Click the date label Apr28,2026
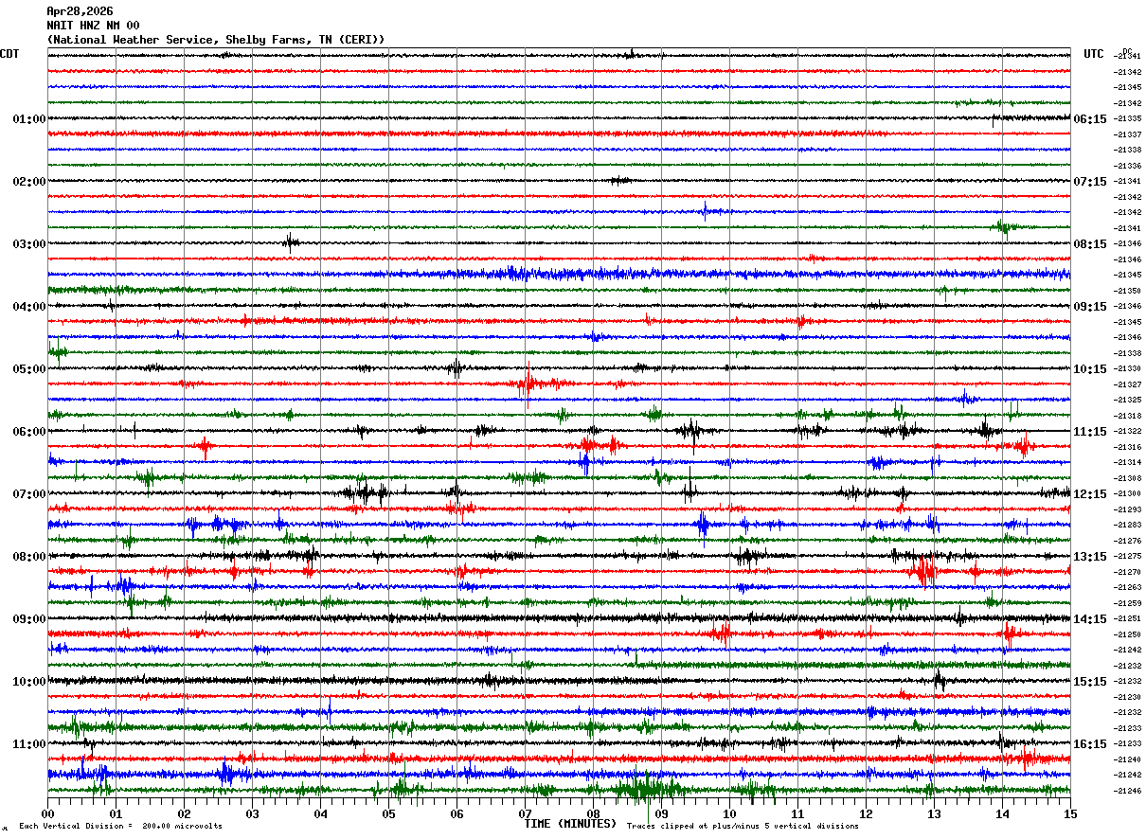The image size is (1146, 839). tap(80, 11)
